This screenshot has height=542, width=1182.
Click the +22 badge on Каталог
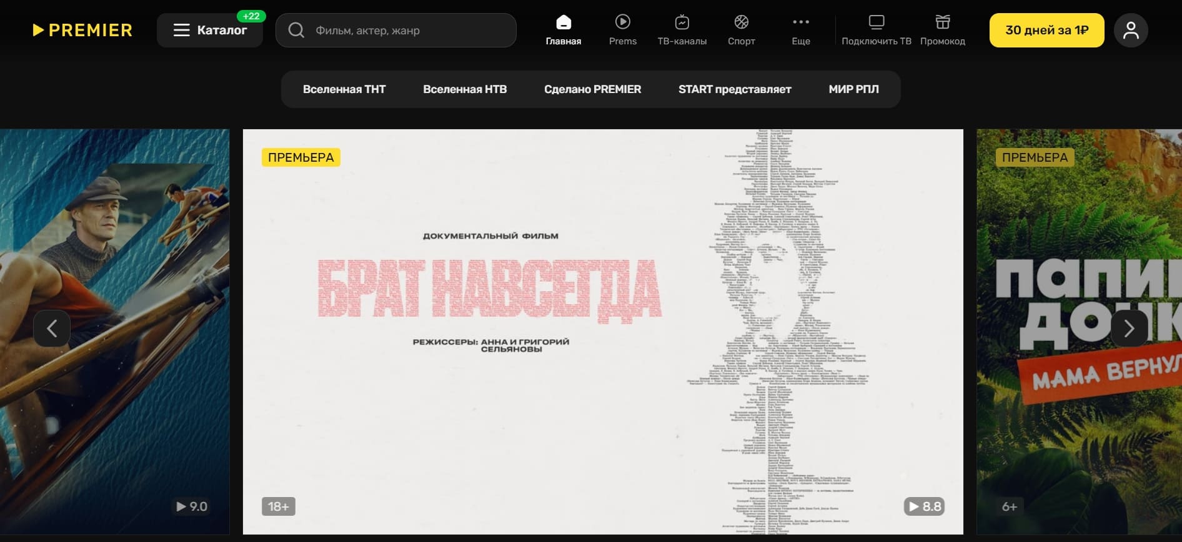(251, 16)
